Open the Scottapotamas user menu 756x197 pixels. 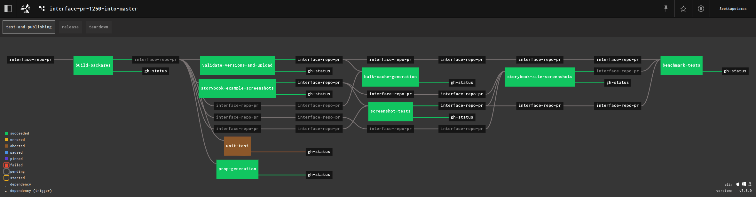coord(733,9)
